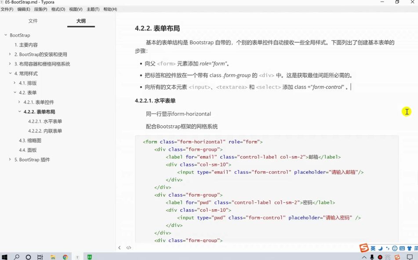Click the bullet mentioning role="form"
Image resolution: width=418 pixels, height=260 pixels.
pyautogui.click(x=187, y=63)
